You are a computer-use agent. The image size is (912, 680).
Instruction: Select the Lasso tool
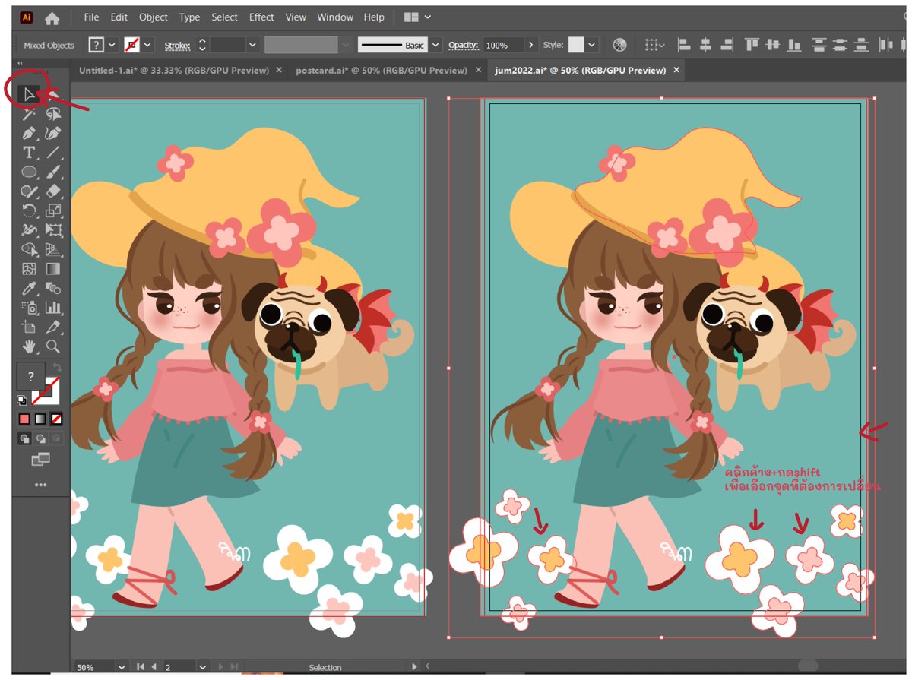(x=53, y=114)
